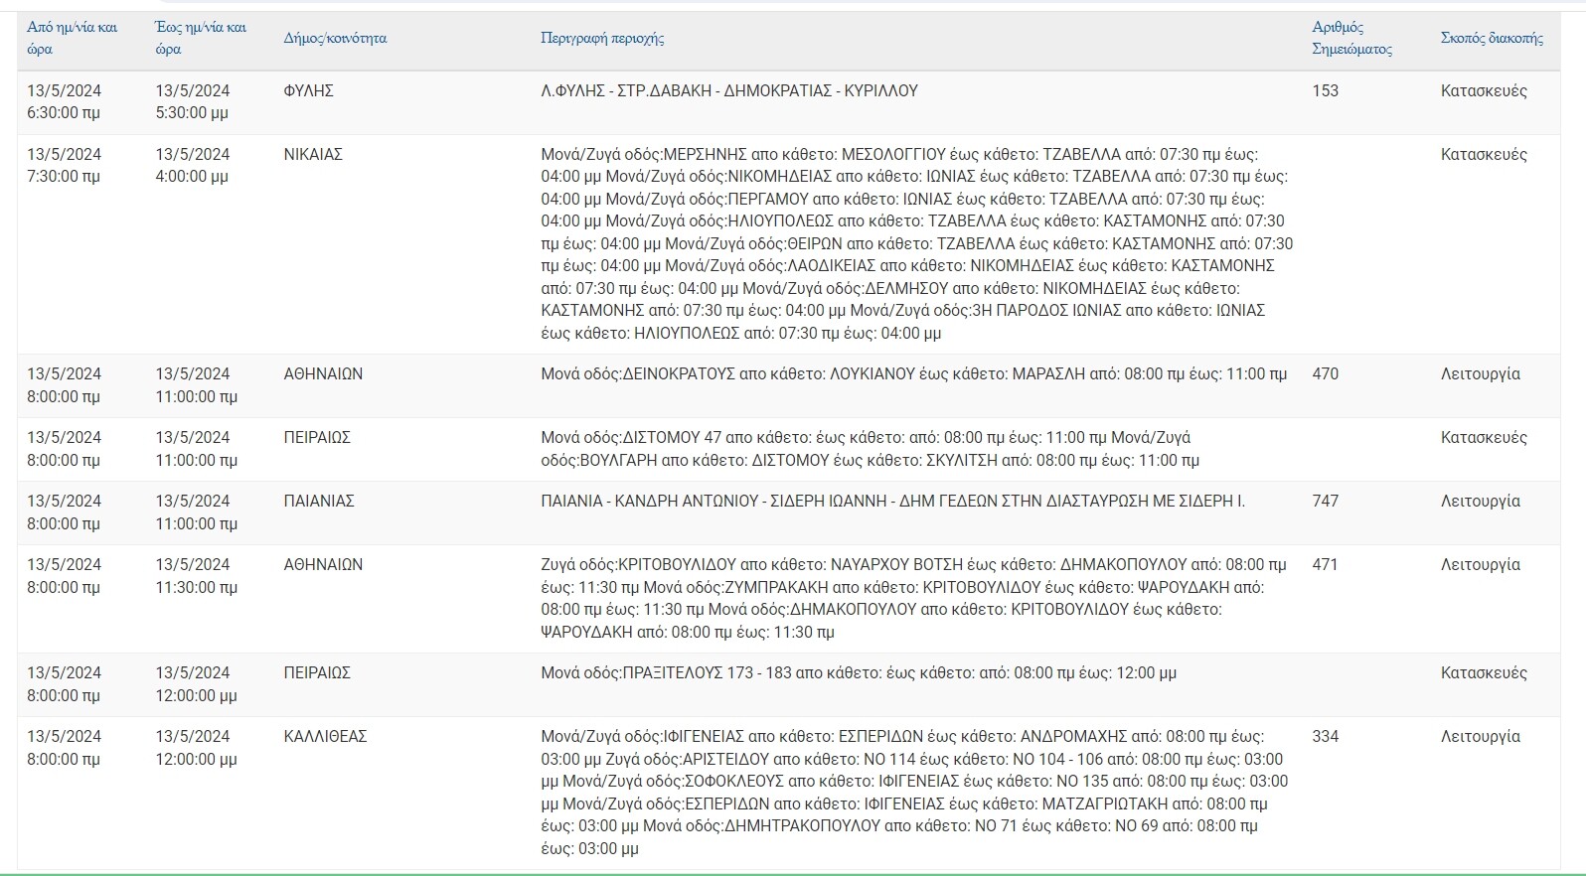Click the ΠΡΑΞΙΤΕΛΟΥΣ 173 - 183 description
Screen dimensions: 1586x876
click(859, 672)
